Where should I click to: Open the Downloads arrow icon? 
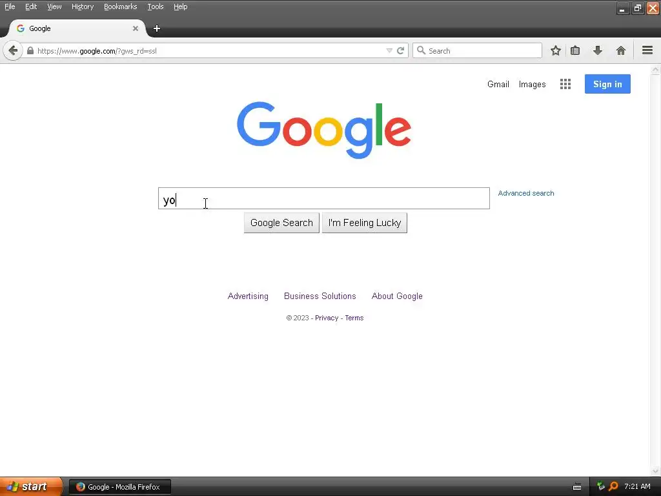[597, 50]
